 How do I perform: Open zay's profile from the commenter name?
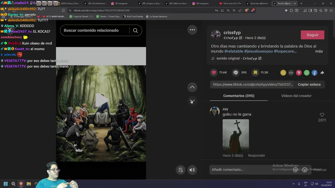225,109
